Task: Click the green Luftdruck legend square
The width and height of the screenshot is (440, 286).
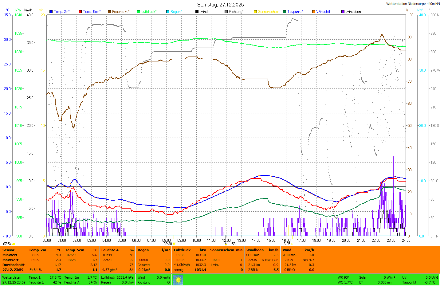Action: (x=139, y=12)
